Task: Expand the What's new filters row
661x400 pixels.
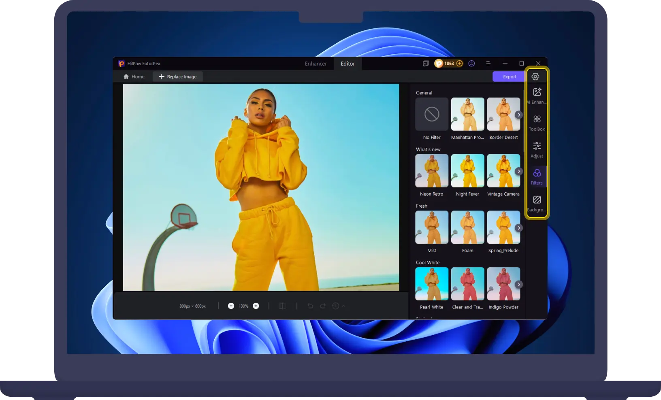Action: click(519, 171)
